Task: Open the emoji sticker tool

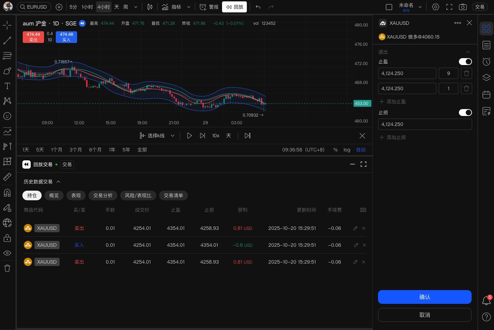Action: (7, 116)
